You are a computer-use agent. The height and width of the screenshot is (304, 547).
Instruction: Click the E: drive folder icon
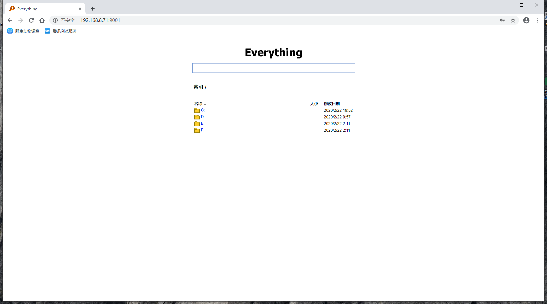197,124
